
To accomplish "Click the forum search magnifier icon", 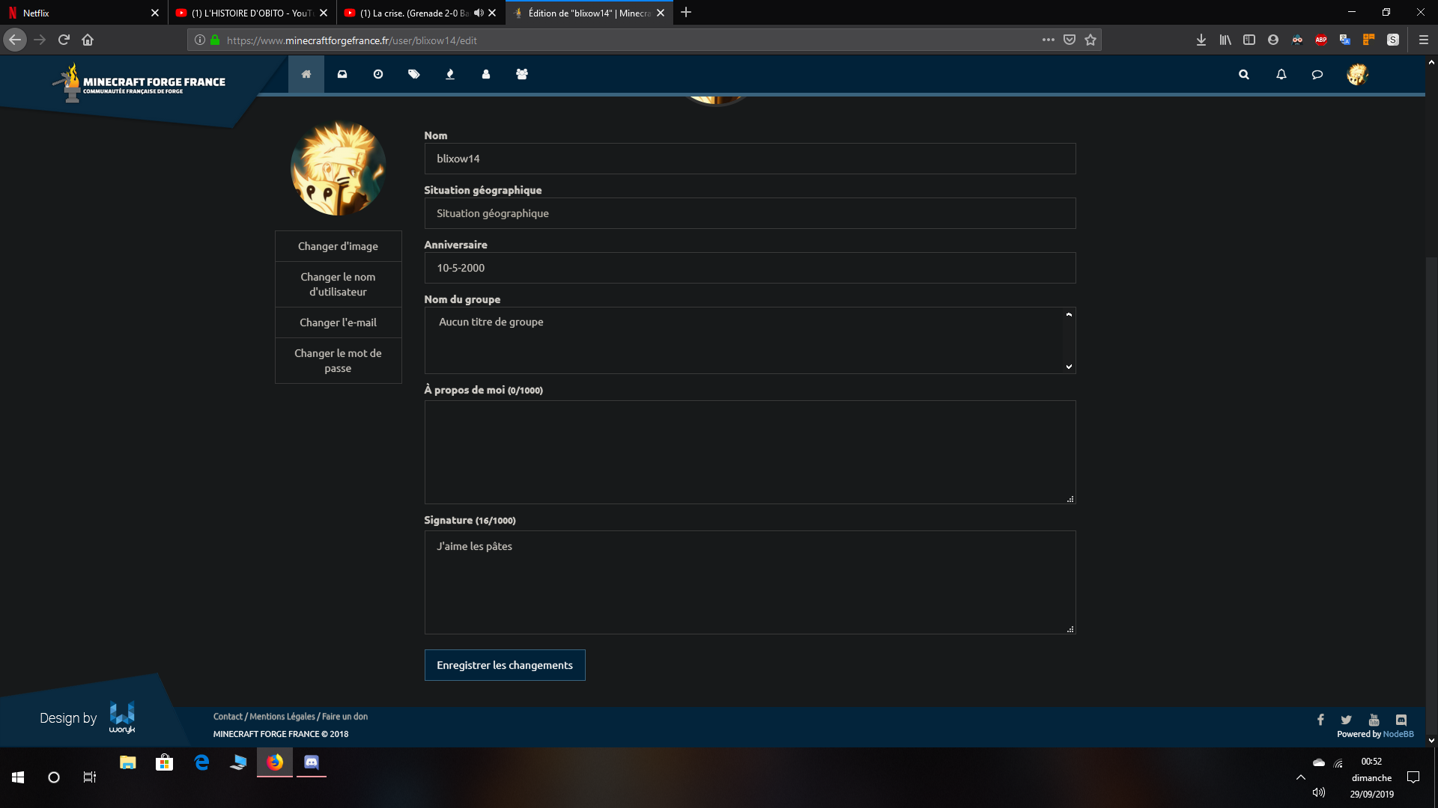I will coord(1244,74).
